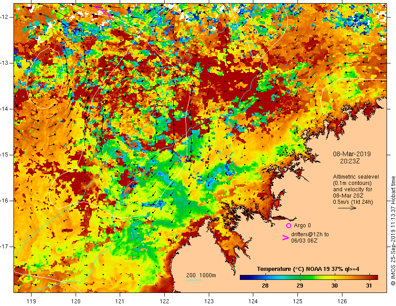Image resolution: width=396 pixels, height=306 pixels.
Task: Click latitude axis label -16
Action: point(4,201)
